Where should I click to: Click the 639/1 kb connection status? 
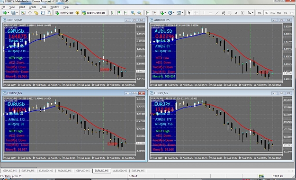(x=278, y=176)
